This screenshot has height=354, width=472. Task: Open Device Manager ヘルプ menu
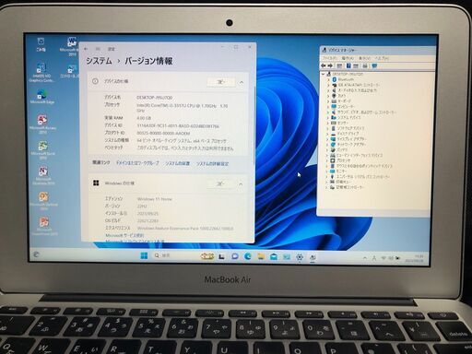point(381,58)
